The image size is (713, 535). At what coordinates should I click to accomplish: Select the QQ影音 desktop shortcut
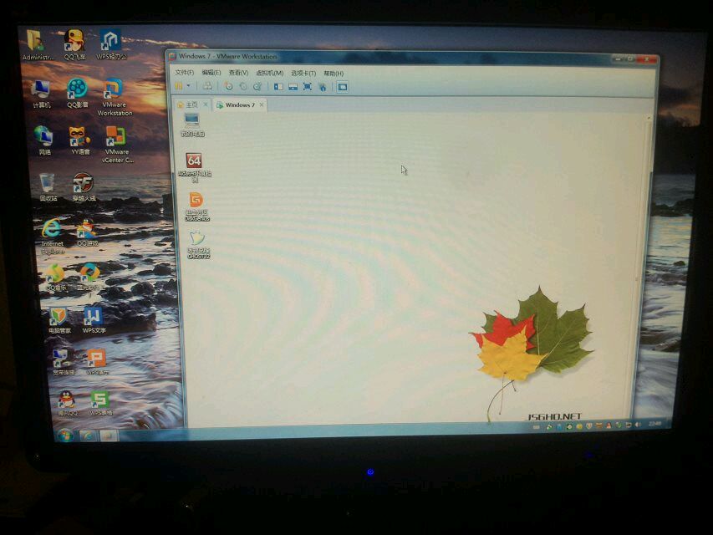coord(78,94)
